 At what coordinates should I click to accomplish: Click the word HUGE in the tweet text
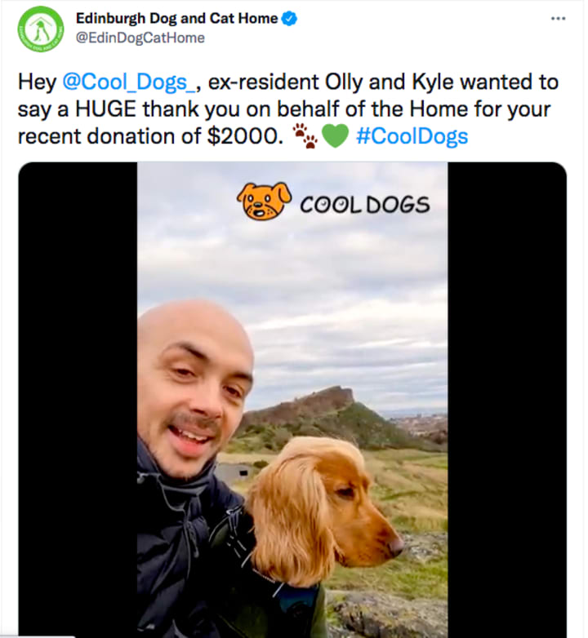pyautogui.click(x=106, y=109)
